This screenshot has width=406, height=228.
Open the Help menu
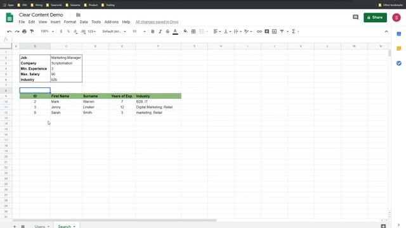126,22
